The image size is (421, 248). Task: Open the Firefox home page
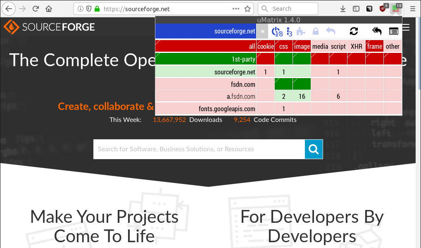click(49, 9)
